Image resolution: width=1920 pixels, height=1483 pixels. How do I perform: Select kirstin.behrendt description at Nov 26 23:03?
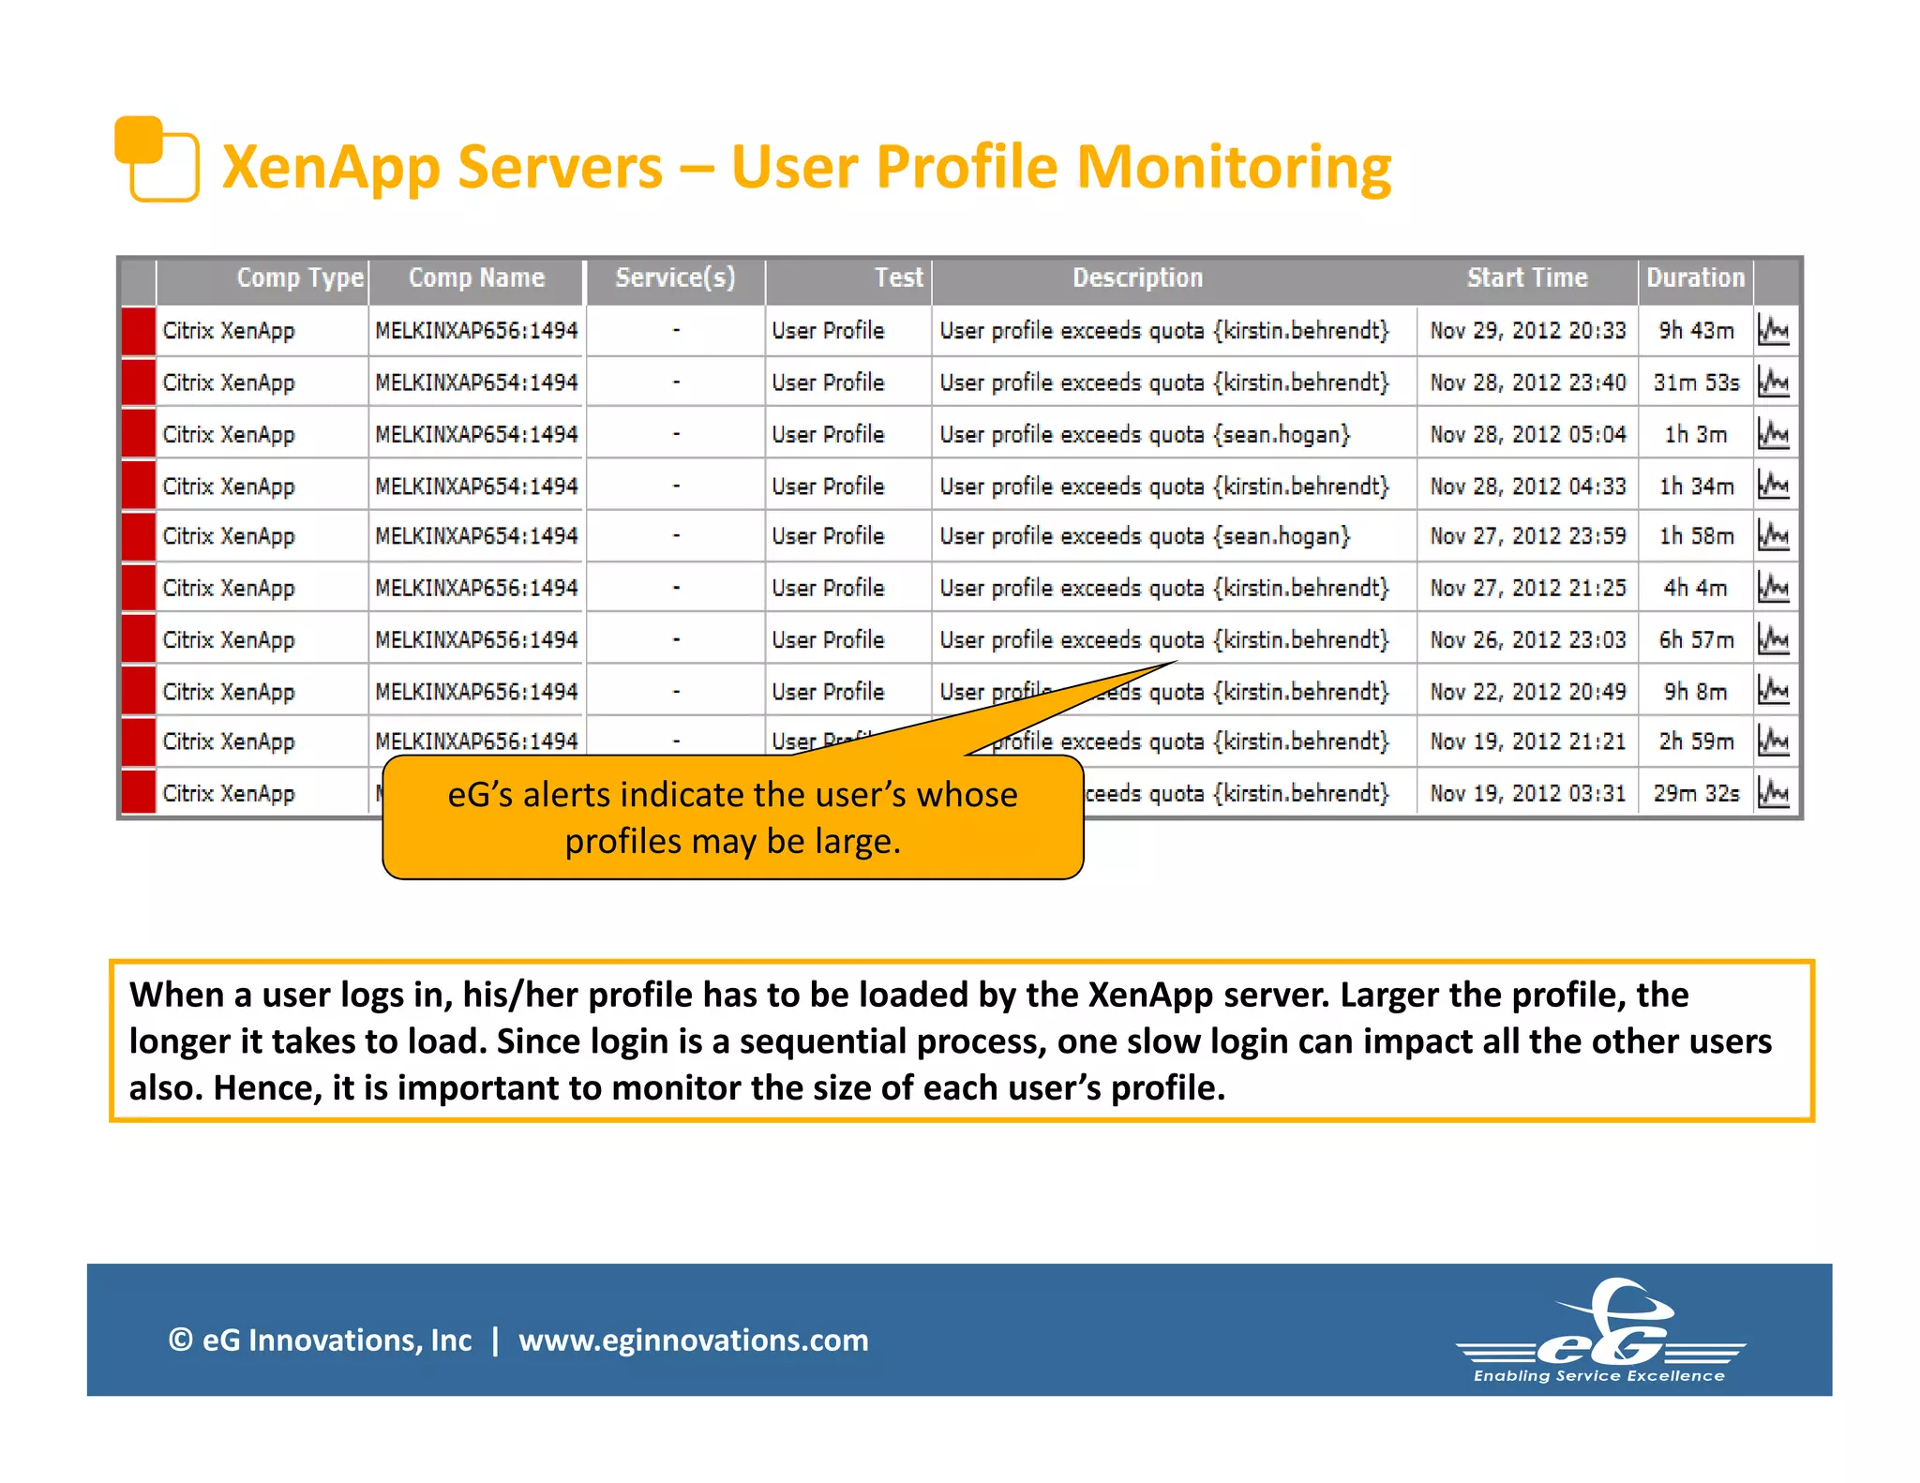coord(1164,640)
